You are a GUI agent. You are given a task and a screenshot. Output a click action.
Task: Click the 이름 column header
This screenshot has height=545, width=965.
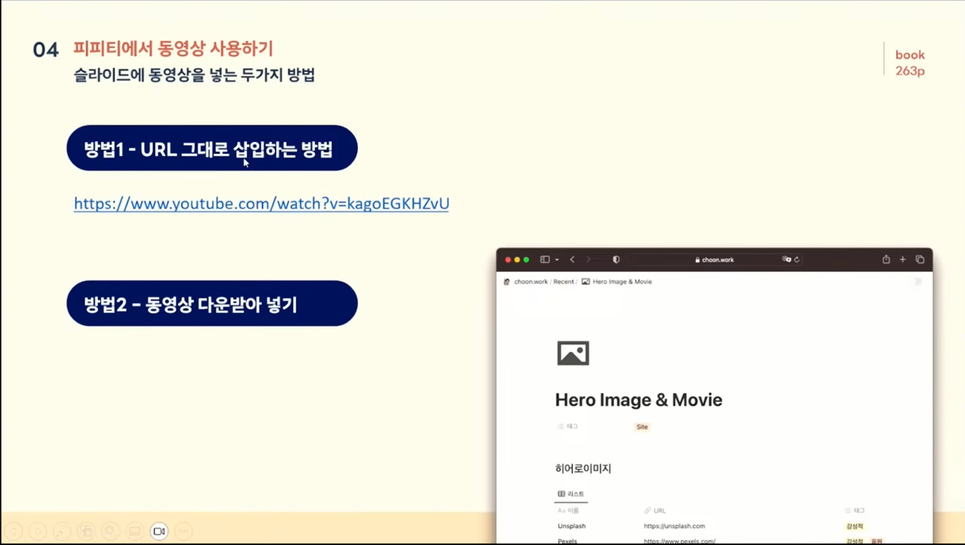568,510
